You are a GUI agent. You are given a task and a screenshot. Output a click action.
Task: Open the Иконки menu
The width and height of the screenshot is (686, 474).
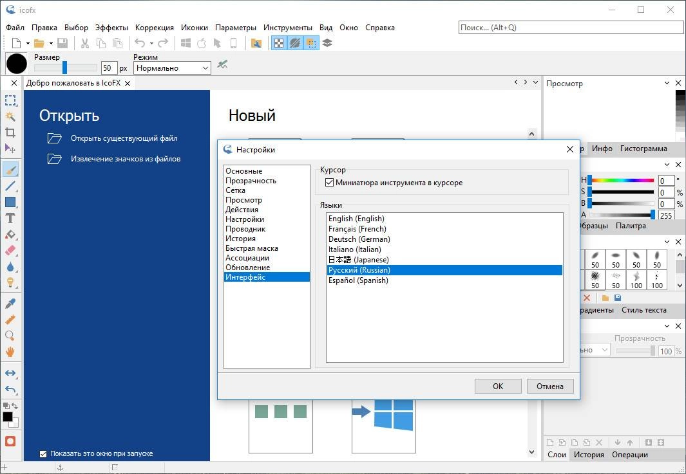[x=195, y=28]
